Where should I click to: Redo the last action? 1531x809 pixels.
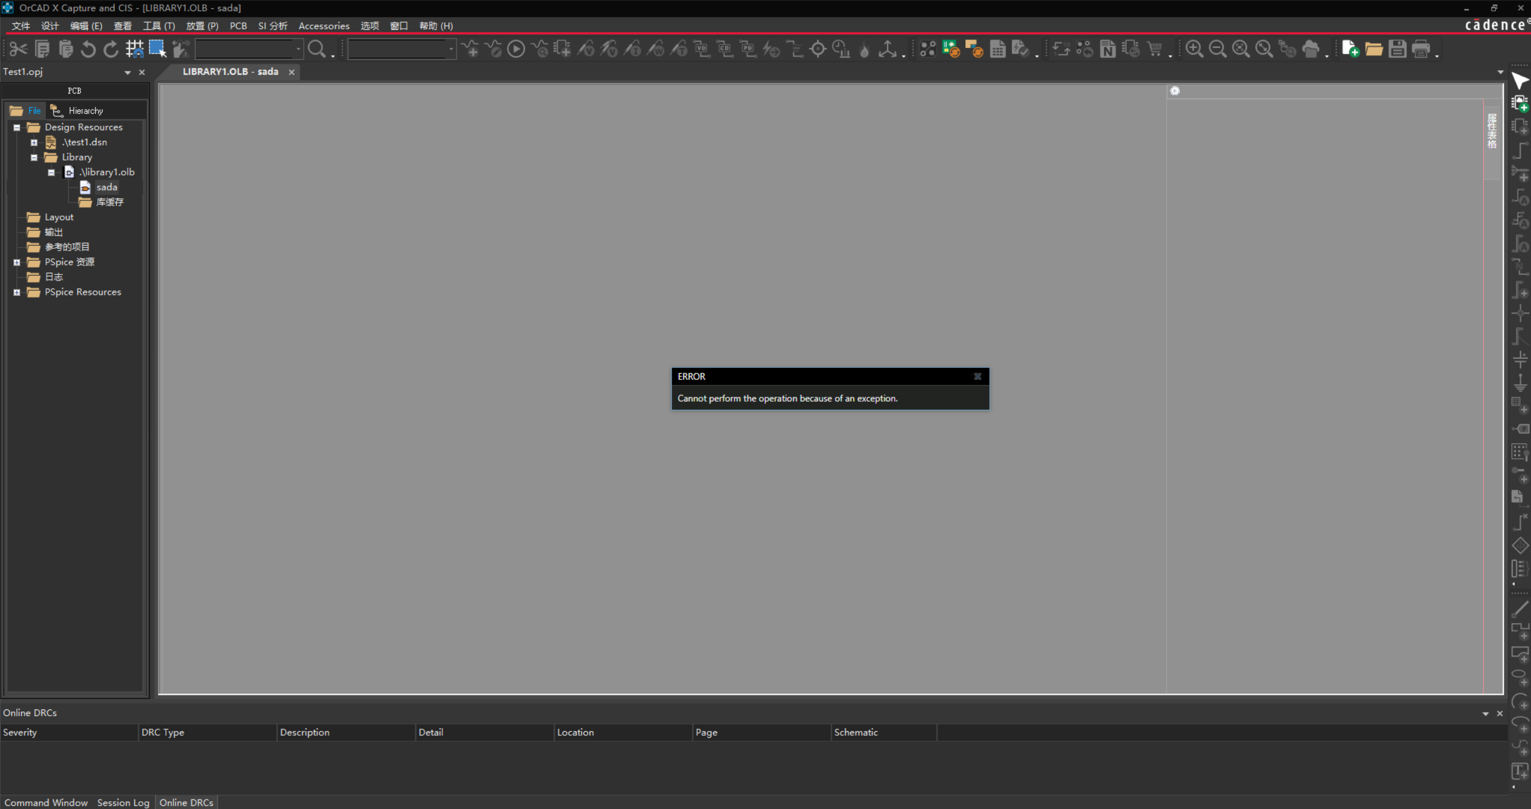(111, 49)
